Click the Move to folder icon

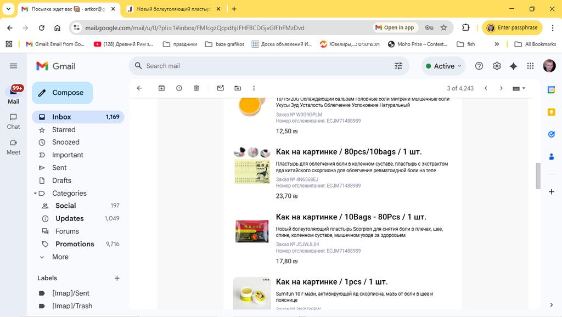[238, 88]
